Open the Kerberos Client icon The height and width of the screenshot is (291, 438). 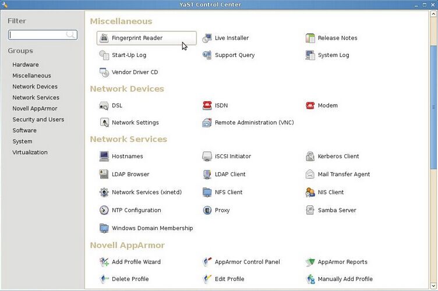click(x=310, y=156)
